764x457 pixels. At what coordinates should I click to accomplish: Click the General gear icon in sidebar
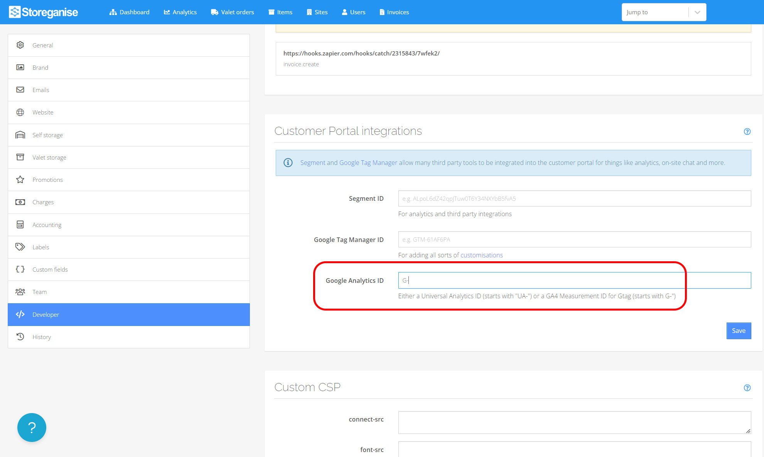coord(20,45)
